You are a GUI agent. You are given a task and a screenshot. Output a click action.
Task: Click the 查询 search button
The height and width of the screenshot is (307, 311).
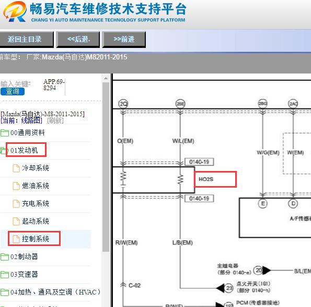(13, 91)
